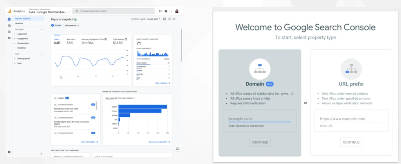Click the help icon beside Total revenue
The image size is (401, 164).
[126, 40]
